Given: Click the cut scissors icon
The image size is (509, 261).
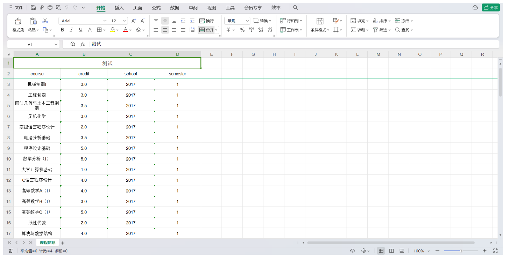Looking at the screenshot, I should click(x=45, y=21).
